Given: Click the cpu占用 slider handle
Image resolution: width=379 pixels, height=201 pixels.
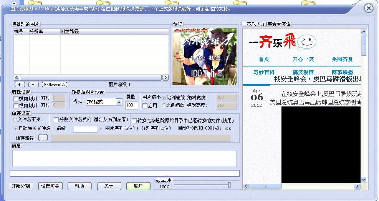Looking at the screenshot, I should (x=229, y=185).
